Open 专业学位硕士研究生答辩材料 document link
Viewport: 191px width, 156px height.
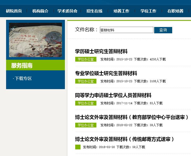pos(106,73)
